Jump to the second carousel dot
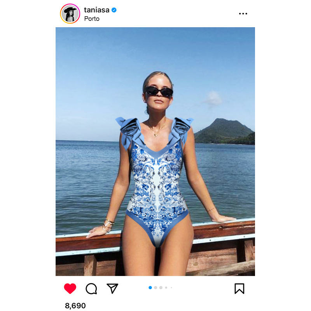The width and height of the screenshot is (311, 311). click(x=155, y=288)
